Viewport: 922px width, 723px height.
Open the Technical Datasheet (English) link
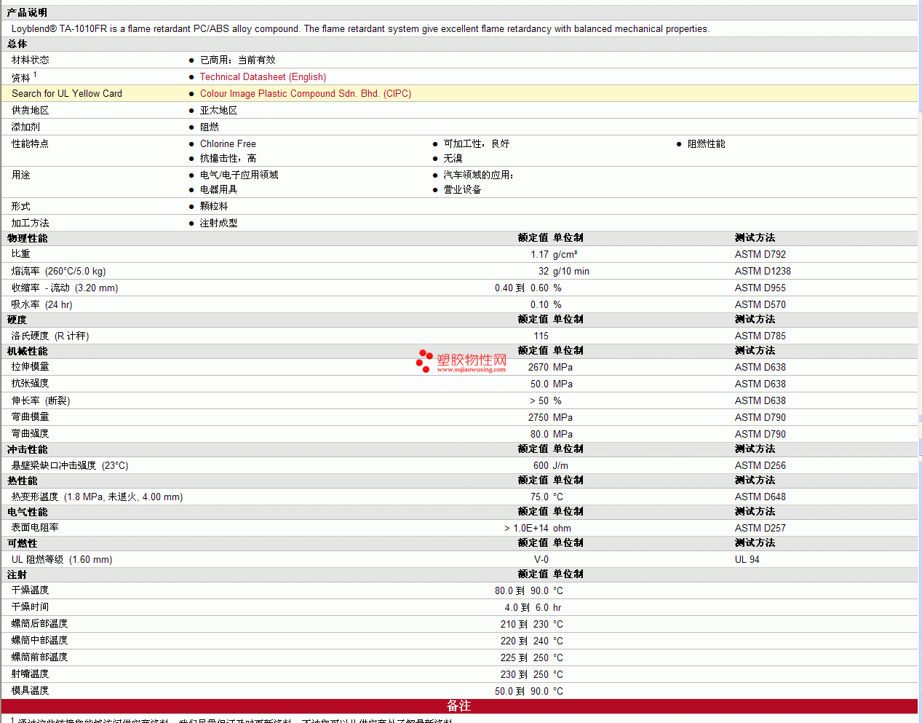(x=263, y=76)
